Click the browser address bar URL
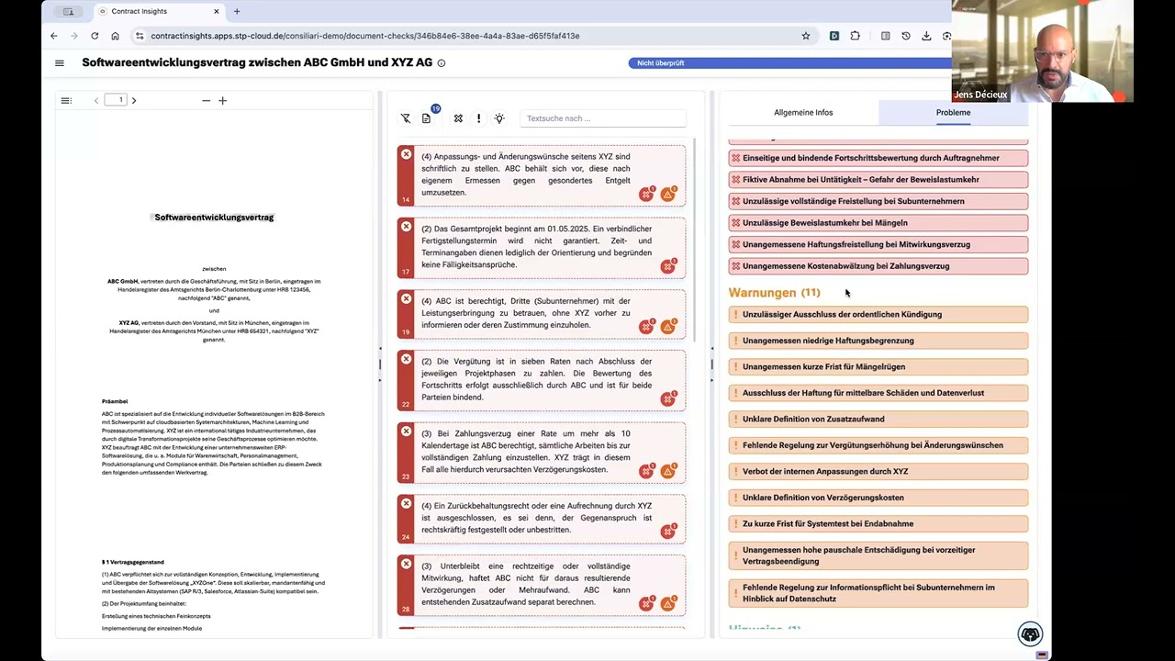 [365, 36]
